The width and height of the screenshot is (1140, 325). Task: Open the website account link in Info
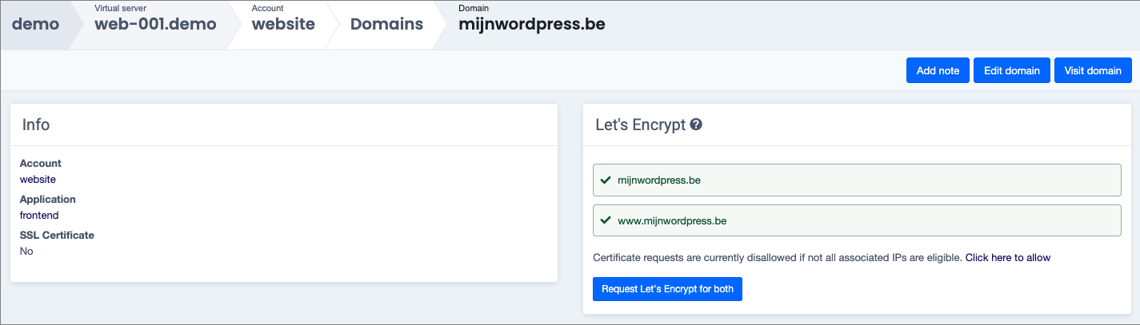38,180
